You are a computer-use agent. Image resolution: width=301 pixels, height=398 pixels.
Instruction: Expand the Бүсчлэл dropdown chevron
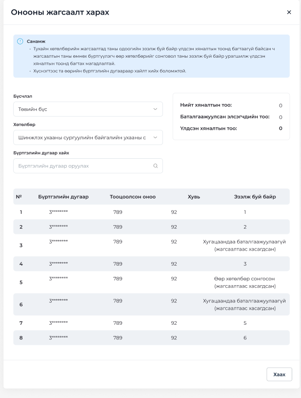click(155, 109)
